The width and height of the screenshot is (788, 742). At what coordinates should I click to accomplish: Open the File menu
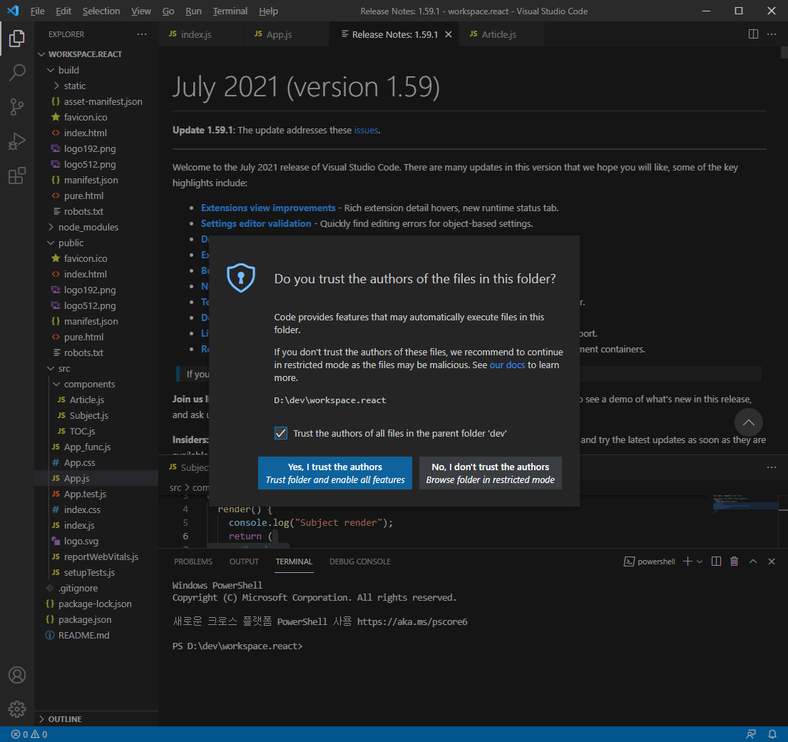tap(37, 11)
